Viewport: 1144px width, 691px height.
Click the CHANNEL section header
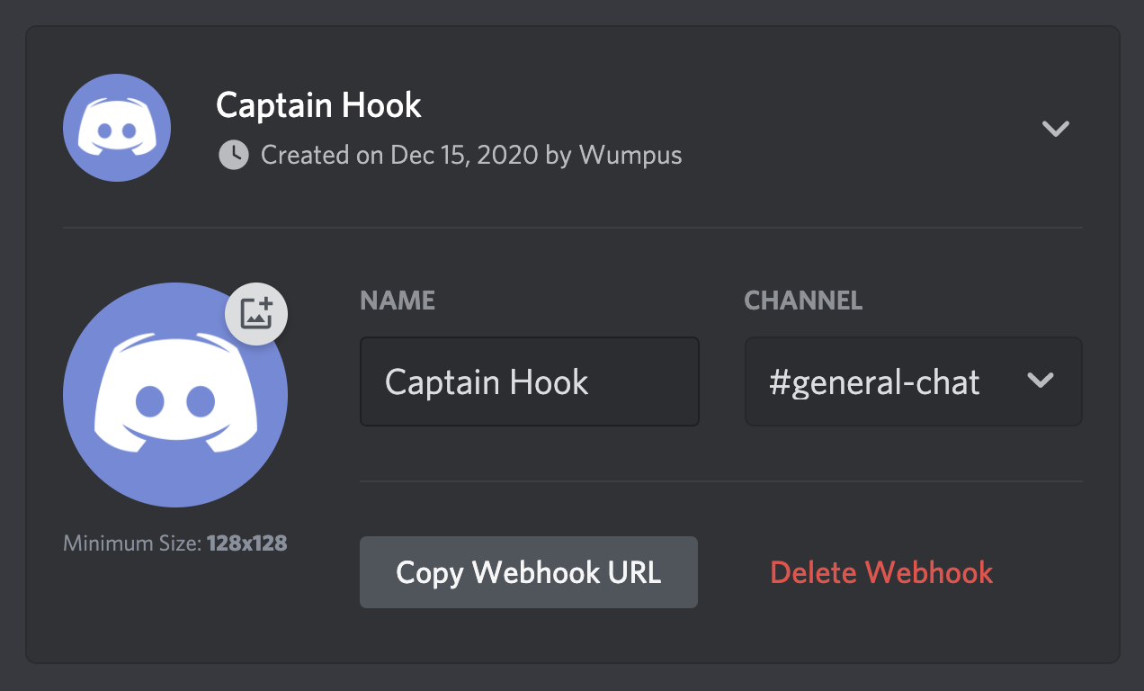803,301
